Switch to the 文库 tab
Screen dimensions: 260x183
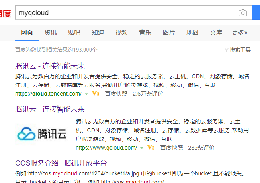(216, 33)
